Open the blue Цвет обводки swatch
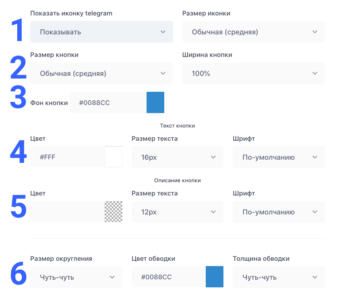The image size is (355, 304). tap(215, 277)
